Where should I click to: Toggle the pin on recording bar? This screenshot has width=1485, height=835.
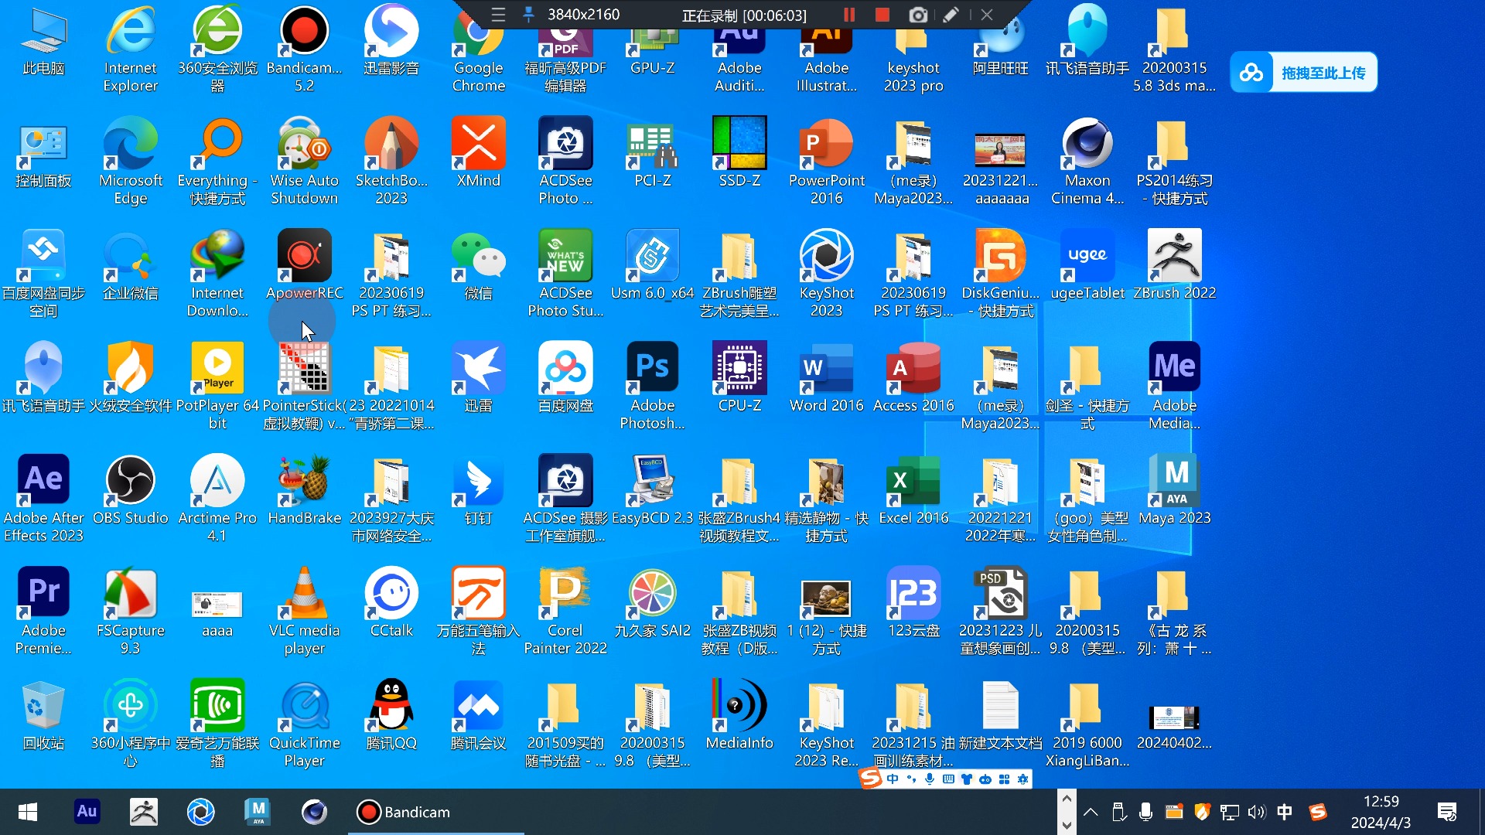(528, 15)
